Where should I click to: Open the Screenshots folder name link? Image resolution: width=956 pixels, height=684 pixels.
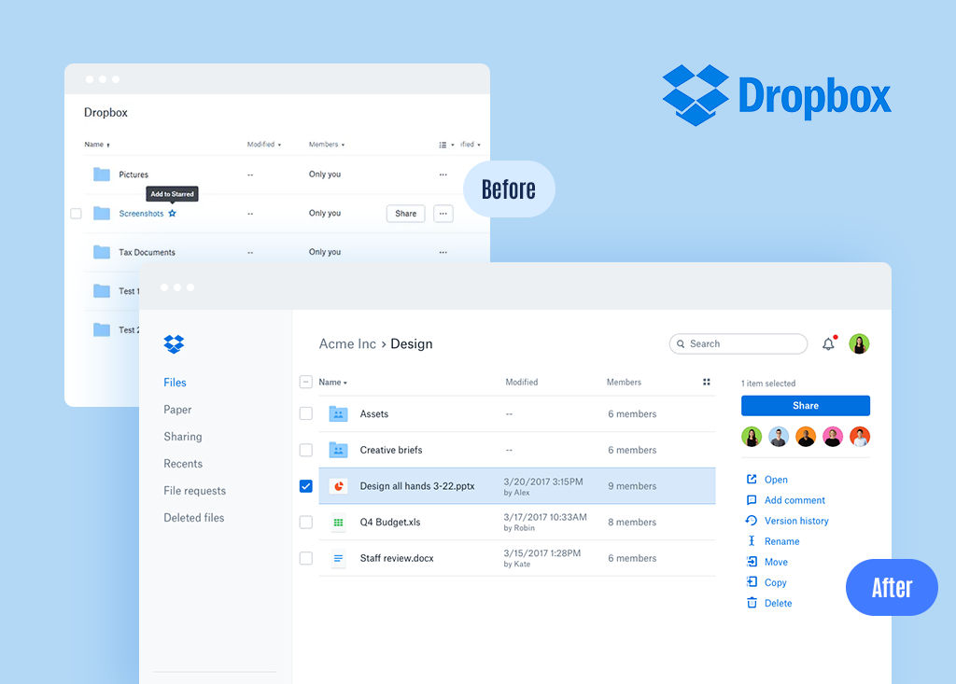point(142,214)
